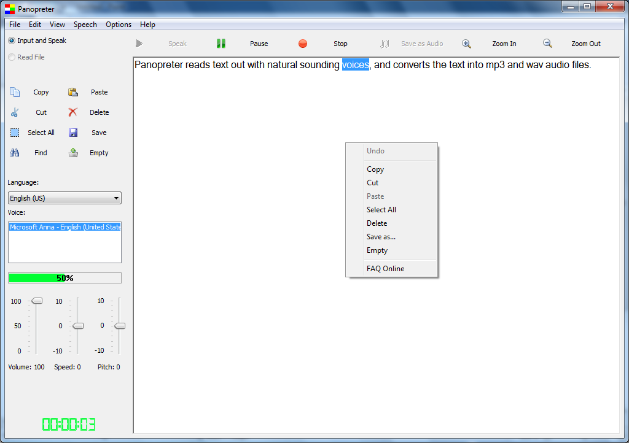
Task: Open the View menu
Action: coord(57,25)
